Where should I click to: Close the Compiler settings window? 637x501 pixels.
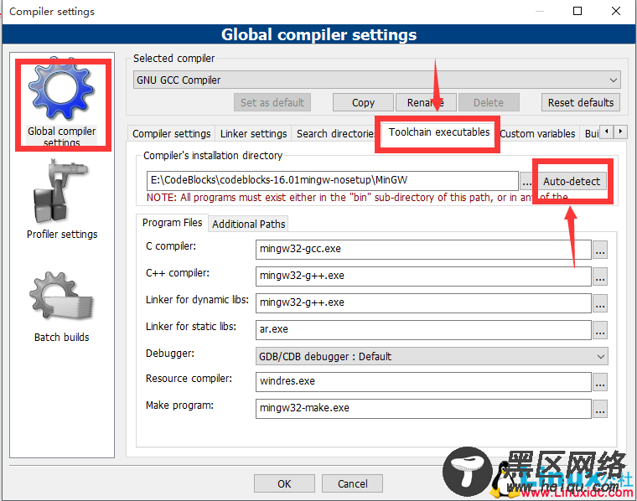(616, 11)
